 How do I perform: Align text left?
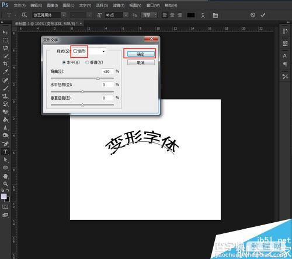pos(165,15)
